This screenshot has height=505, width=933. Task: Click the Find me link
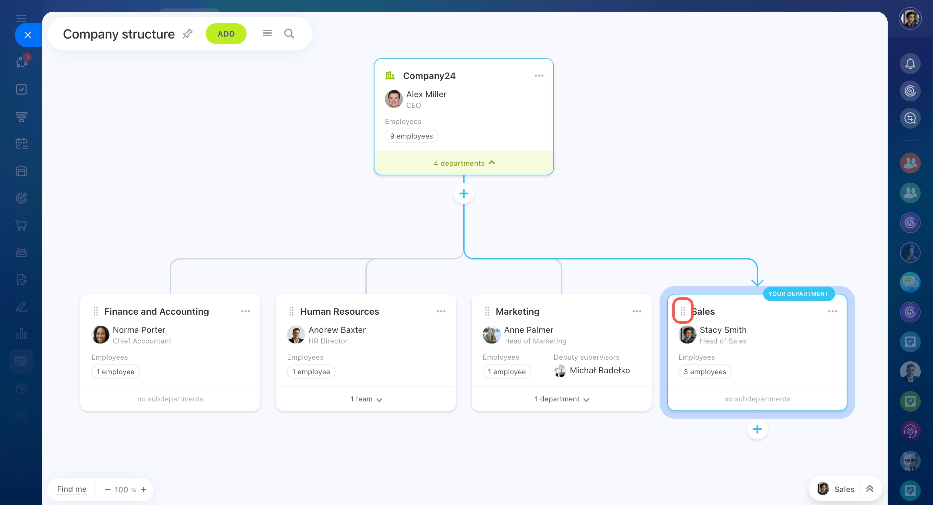coord(72,489)
